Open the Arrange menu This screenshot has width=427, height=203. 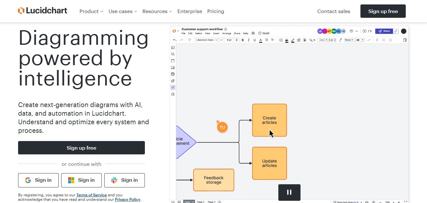227,33
